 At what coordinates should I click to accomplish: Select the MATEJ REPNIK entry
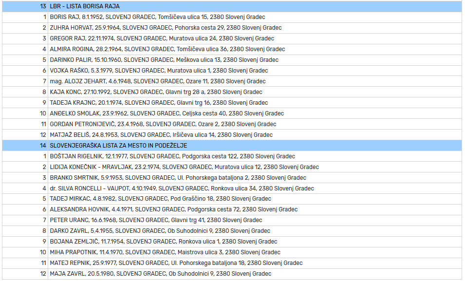[x=232, y=263]
